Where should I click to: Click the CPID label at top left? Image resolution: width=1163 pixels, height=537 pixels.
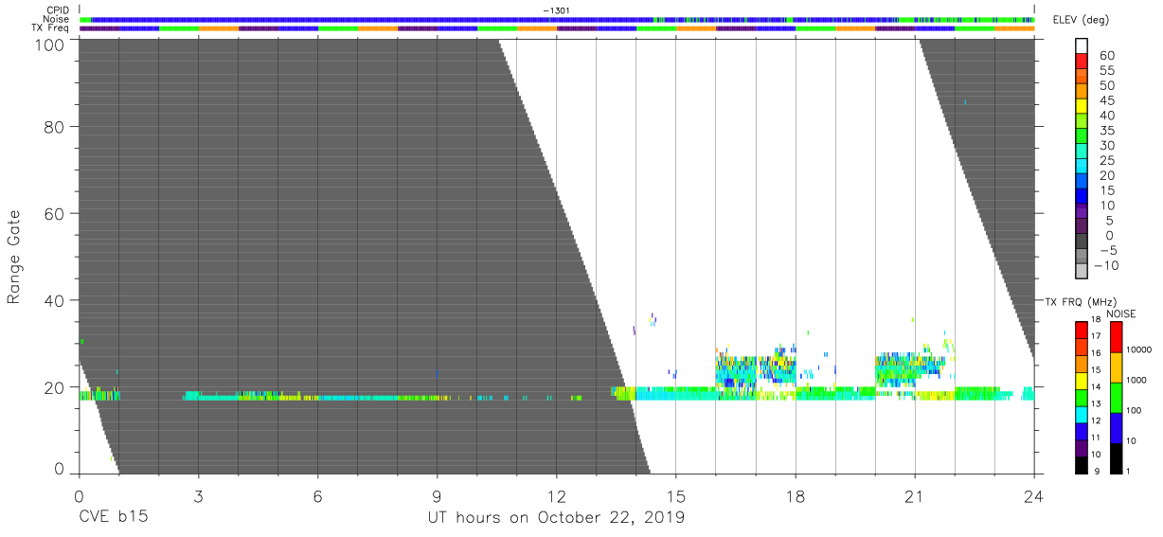(x=59, y=10)
